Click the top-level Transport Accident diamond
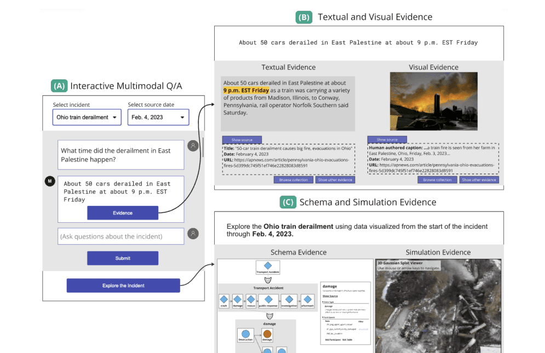 (x=267, y=264)
